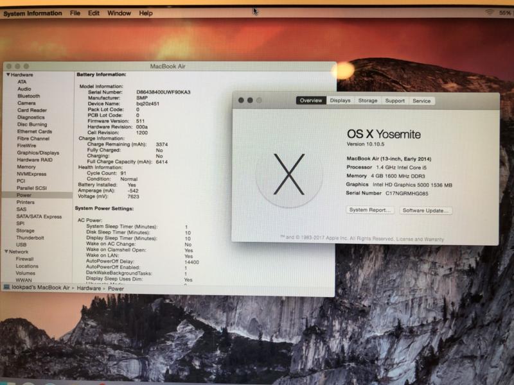
Task: Select Bluetooth in the Hardware sidebar list
Action: pos(28,96)
